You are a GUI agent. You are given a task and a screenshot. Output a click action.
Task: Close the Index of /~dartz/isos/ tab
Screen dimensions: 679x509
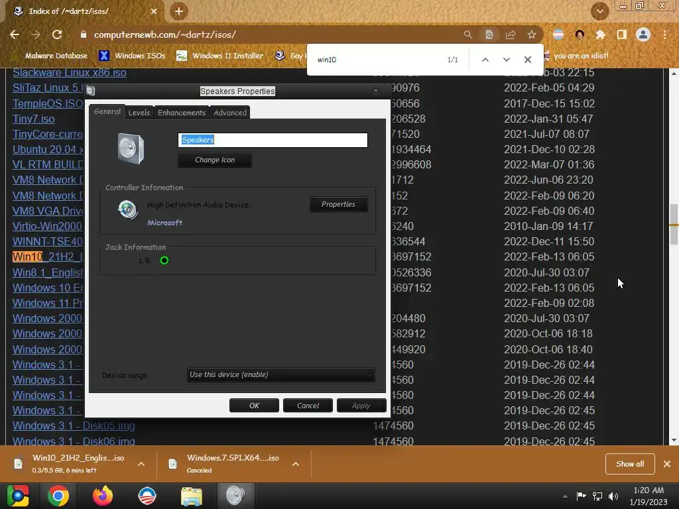point(154,11)
